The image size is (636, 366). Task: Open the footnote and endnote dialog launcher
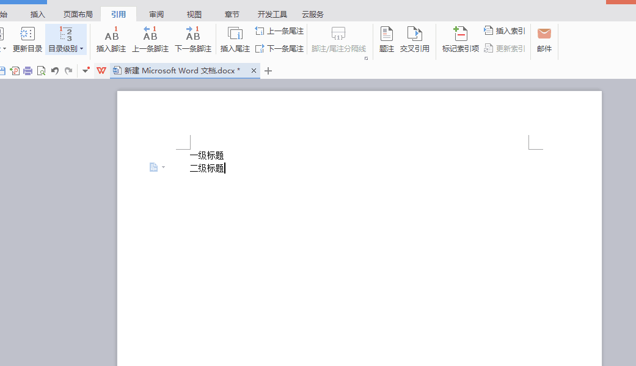(367, 59)
